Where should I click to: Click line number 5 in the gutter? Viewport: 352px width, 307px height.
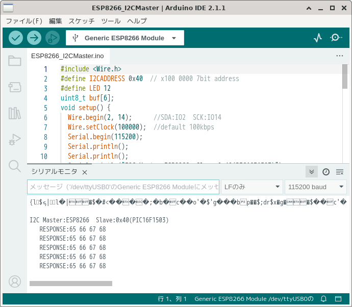tap(45, 108)
